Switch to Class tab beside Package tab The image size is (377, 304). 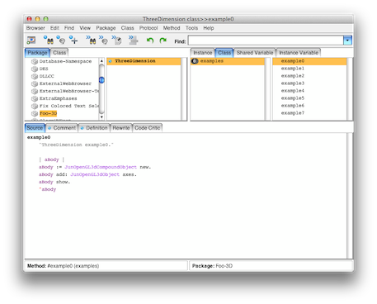pos(59,53)
